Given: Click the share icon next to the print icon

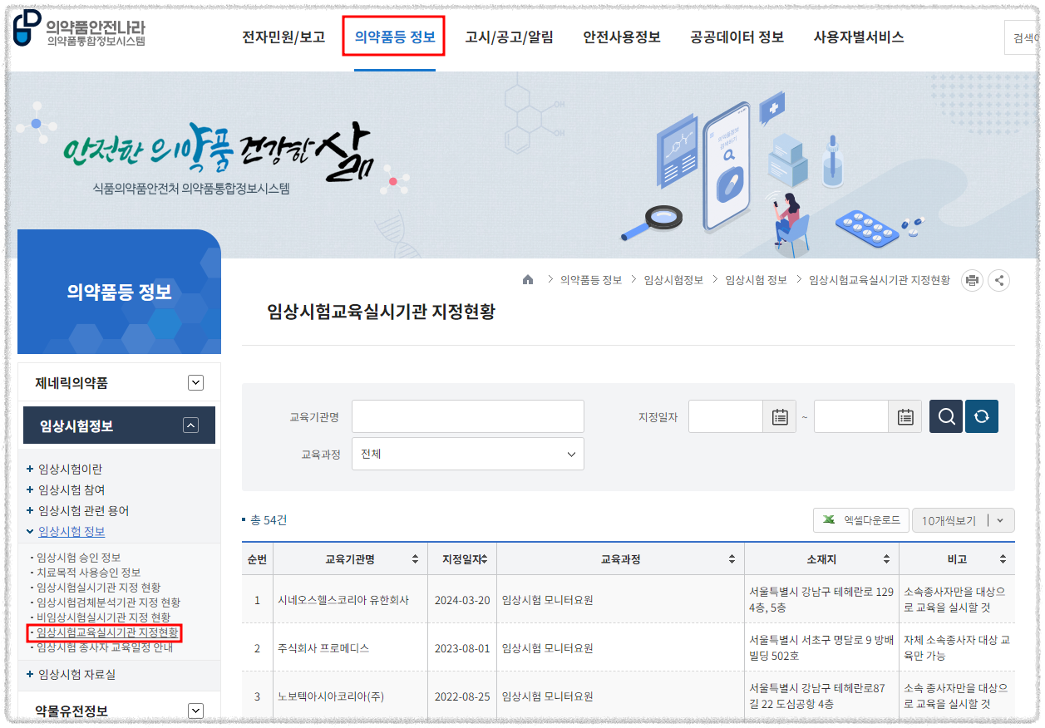Looking at the screenshot, I should point(1000,280).
